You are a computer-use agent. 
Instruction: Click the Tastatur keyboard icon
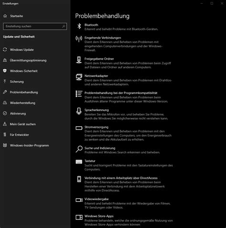pyautogui.click(x=79, y=162)
